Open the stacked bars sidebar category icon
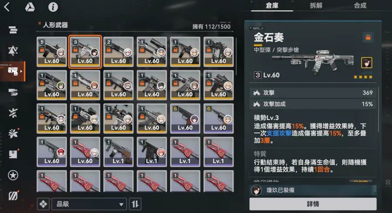The width and height of the screenshot is (392, 213). tap(13, 30)
